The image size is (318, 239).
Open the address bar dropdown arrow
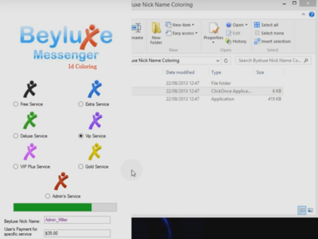218,61
